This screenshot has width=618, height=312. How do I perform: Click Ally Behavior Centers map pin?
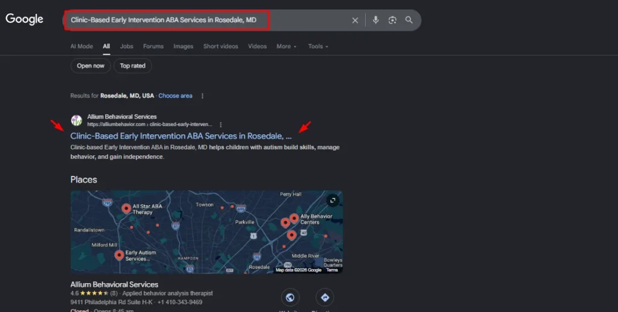coord(294,219)
